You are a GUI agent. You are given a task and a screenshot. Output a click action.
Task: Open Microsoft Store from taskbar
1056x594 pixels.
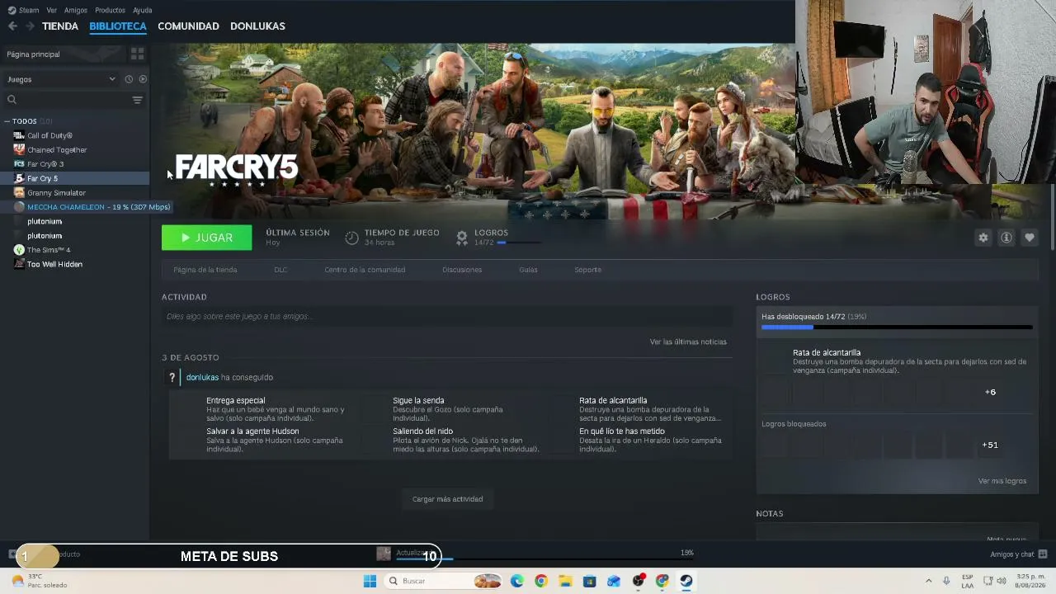[x=589, y=581]
